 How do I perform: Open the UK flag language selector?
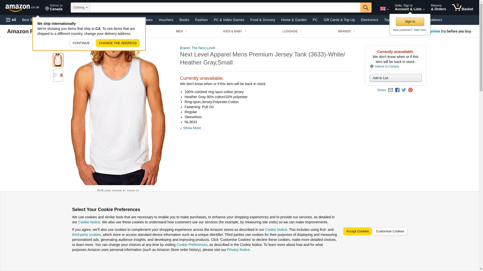384,9
